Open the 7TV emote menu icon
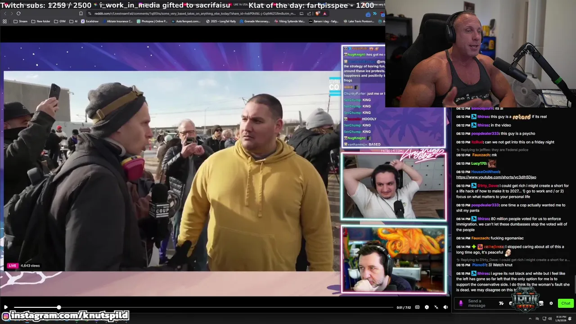Viewport: 576px width, 324px height. 501,303
